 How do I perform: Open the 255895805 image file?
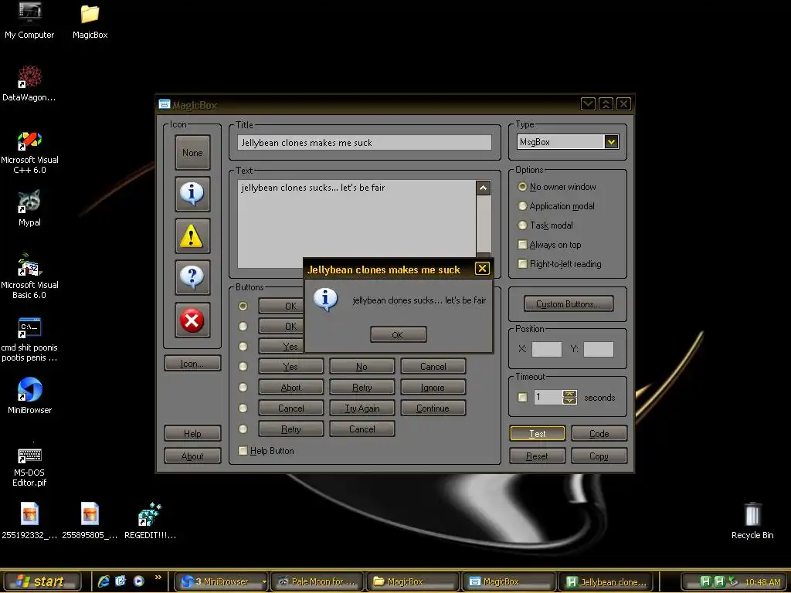click(90, 521)
